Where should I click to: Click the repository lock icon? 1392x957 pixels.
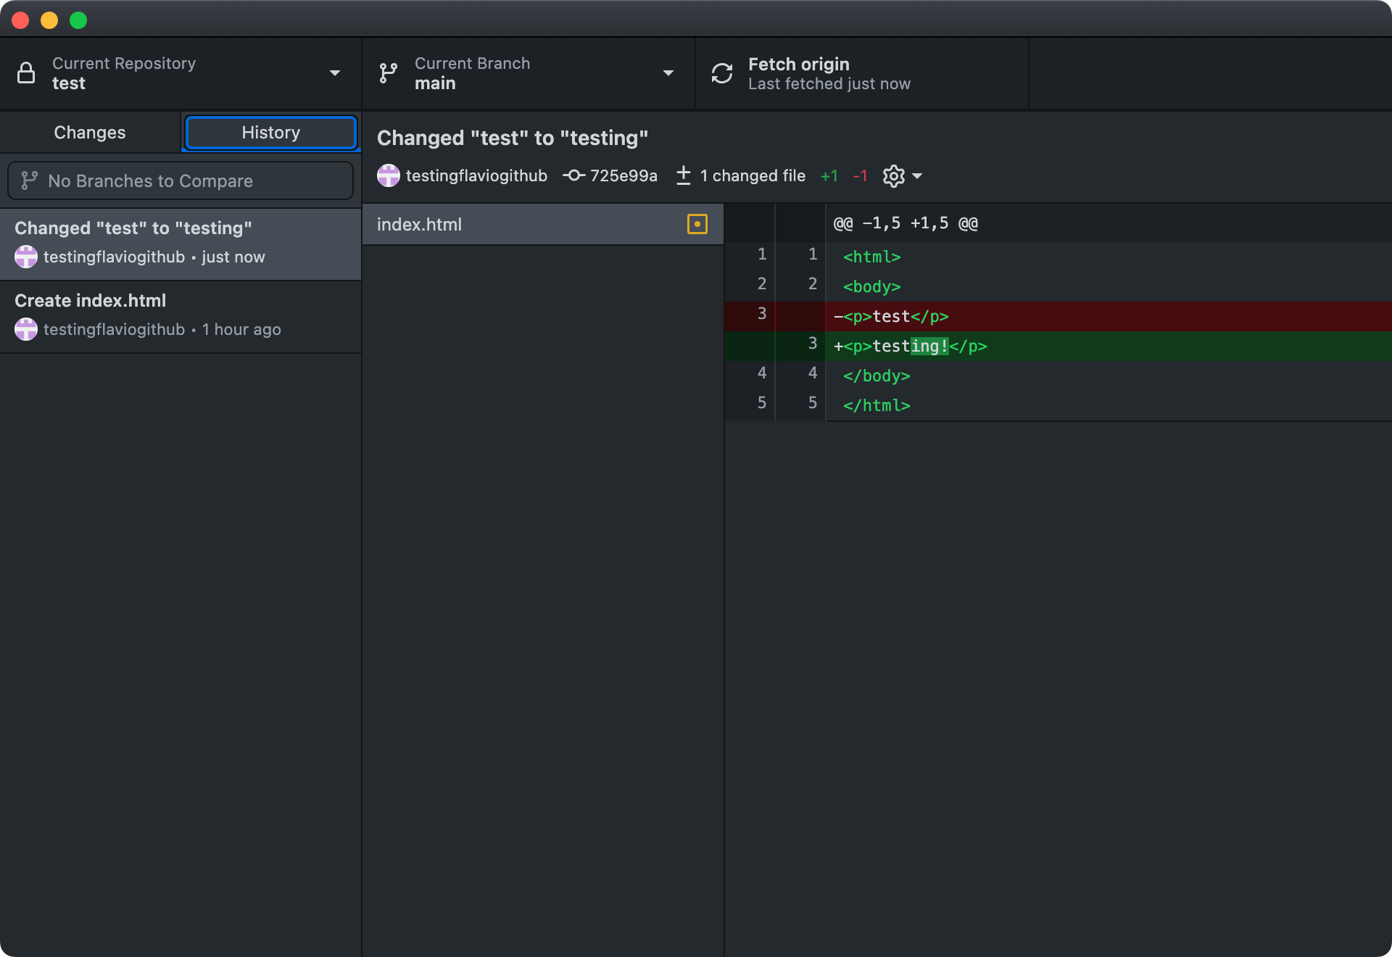(26, 72)
